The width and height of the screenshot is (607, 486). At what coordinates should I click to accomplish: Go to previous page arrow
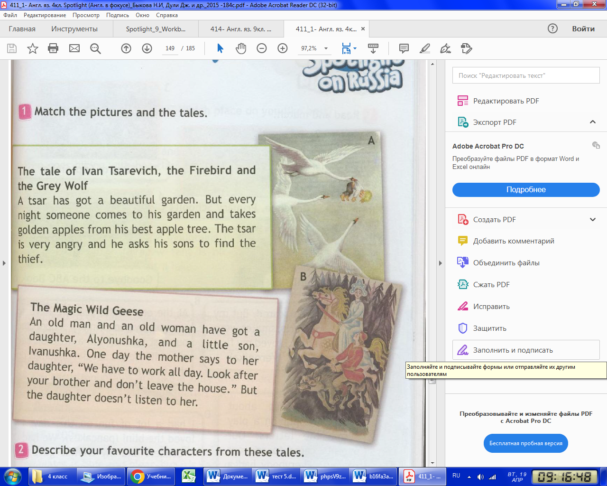[126, 48]
